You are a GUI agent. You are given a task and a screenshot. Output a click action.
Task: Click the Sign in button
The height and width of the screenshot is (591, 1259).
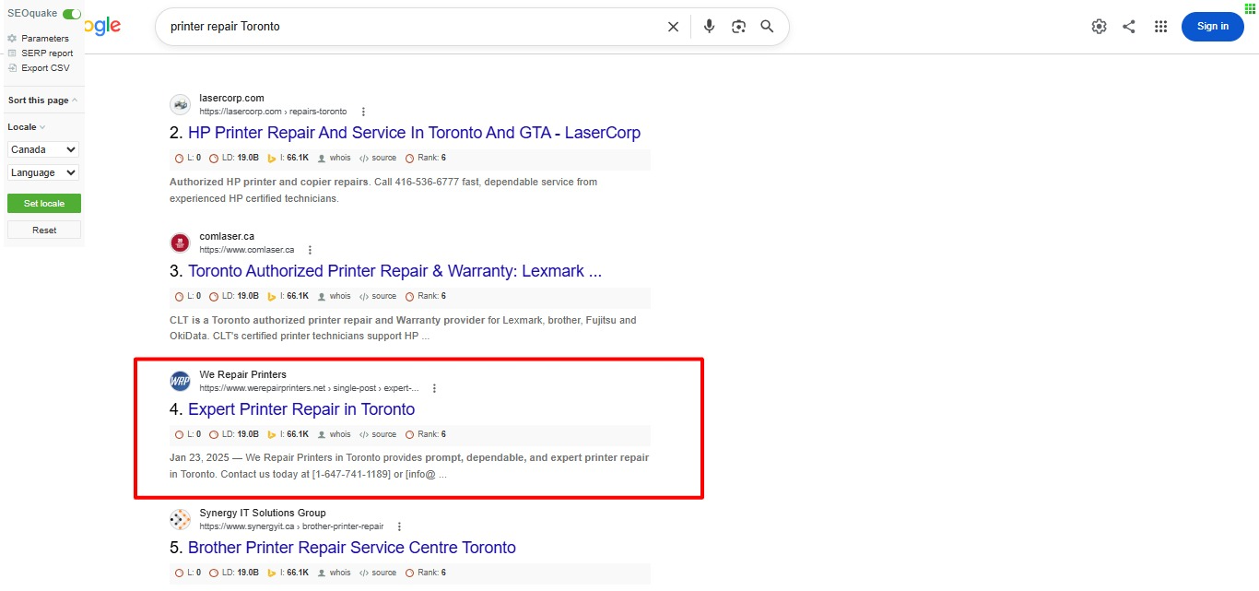point(1213,27)
